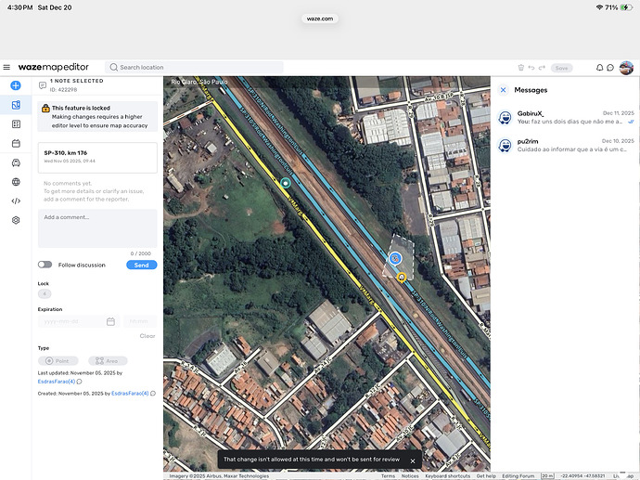Screen dimensions: 640x480
Task: Click the Send comment button
Action: coord(141,265)
